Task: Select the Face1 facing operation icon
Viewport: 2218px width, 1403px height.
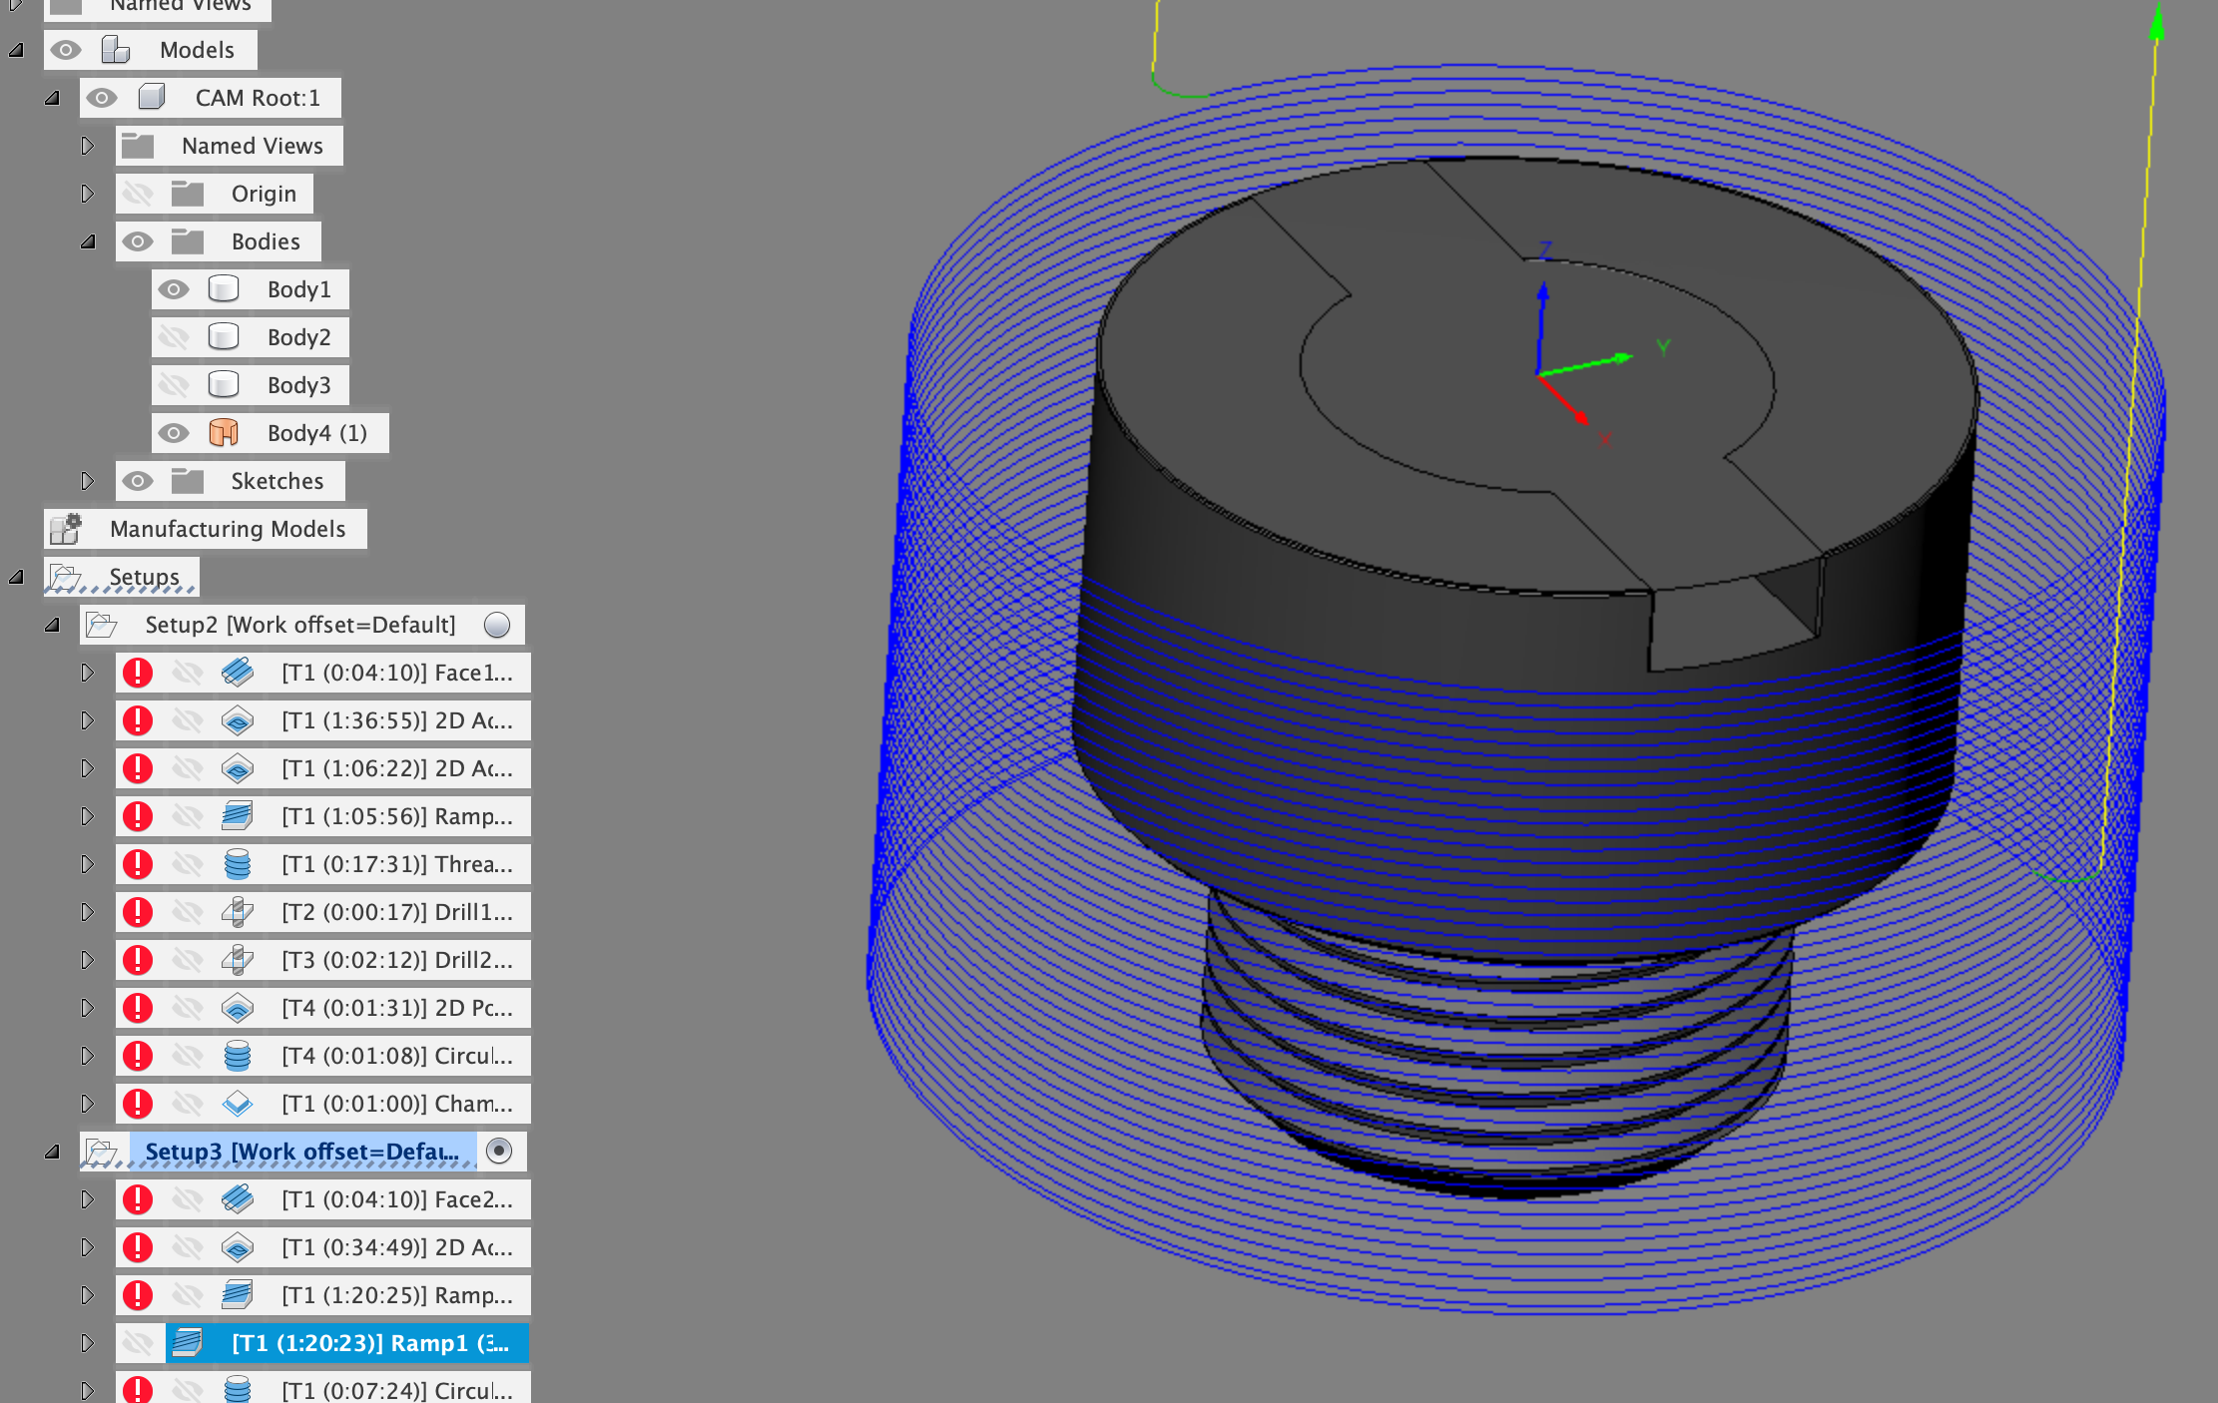Action: [239, 672]
